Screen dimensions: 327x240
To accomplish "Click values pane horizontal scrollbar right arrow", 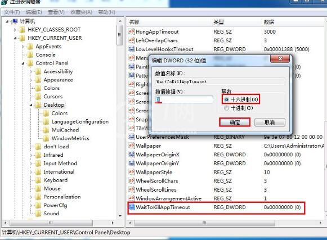I will (320, 223).
